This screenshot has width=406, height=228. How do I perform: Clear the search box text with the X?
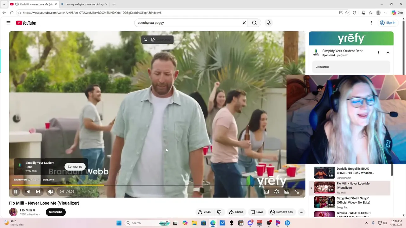pyautogui.click(x=244, y=23)
